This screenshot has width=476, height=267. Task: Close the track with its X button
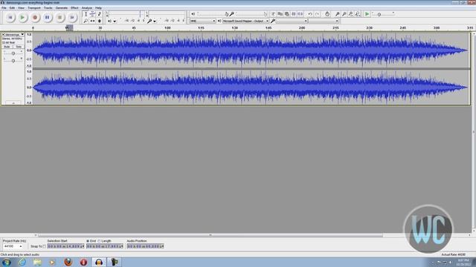(3, 35)
